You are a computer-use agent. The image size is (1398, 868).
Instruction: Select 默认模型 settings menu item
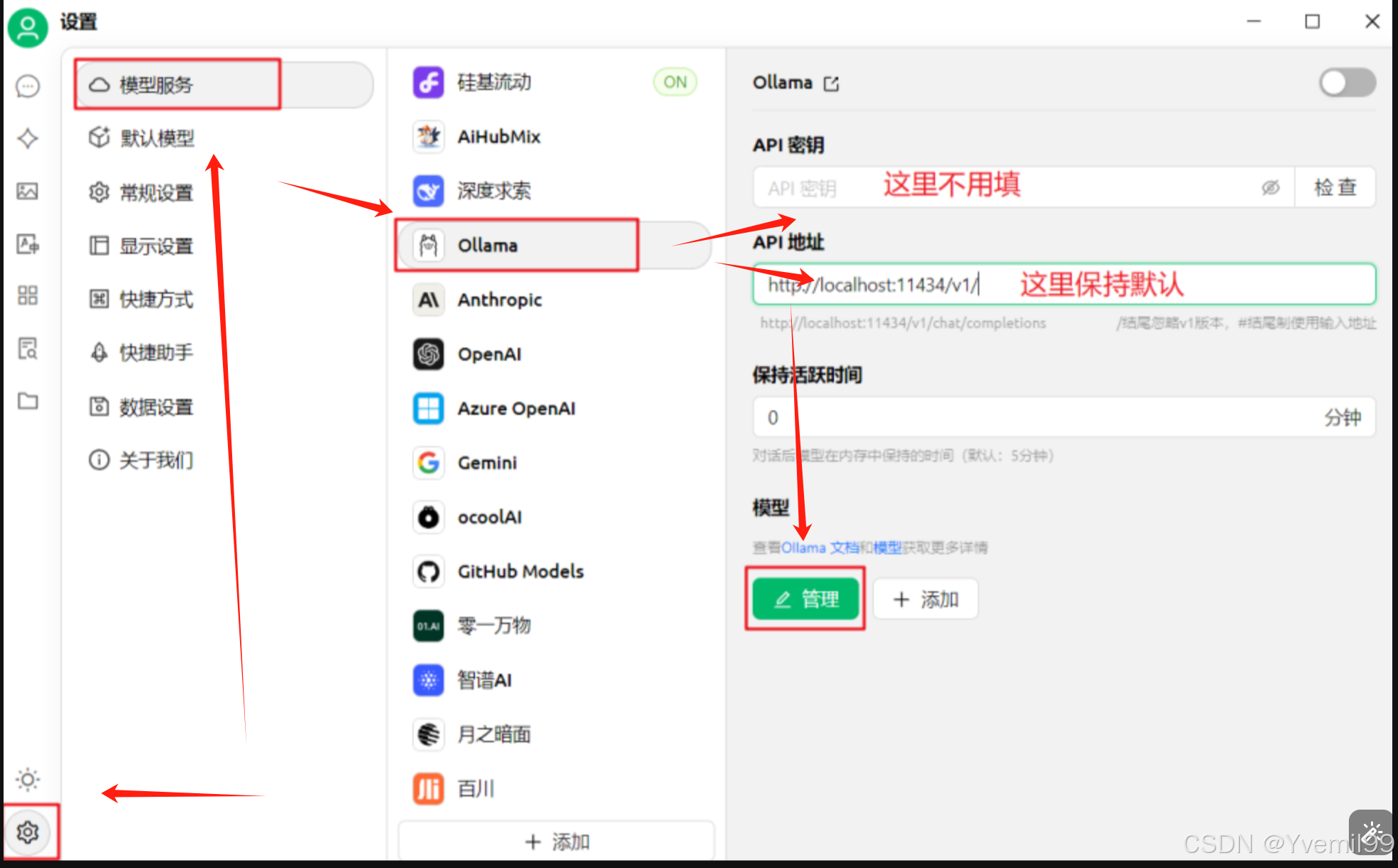(x=157, y=137)
